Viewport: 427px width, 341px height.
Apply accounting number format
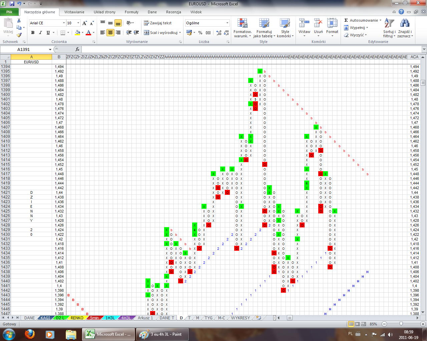tap(189, 33)
